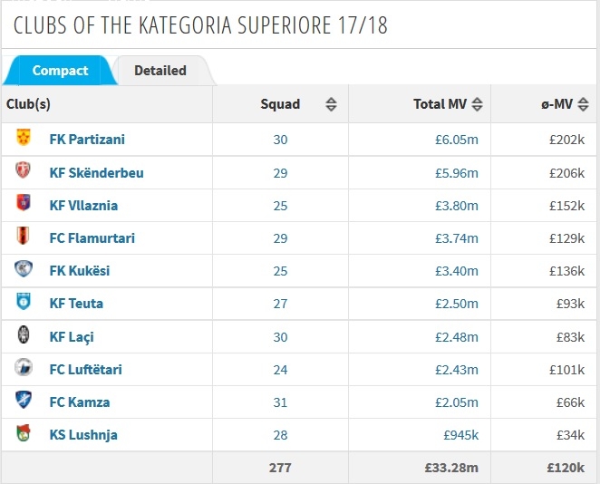Image resolution: width=600 pixels, height=484 pixels.
Task: Sort table by Total MV arrows
Action: pyautogui.click(x=477, y=104)
